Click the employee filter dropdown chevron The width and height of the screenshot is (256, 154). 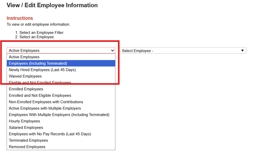tap(112, 51)
